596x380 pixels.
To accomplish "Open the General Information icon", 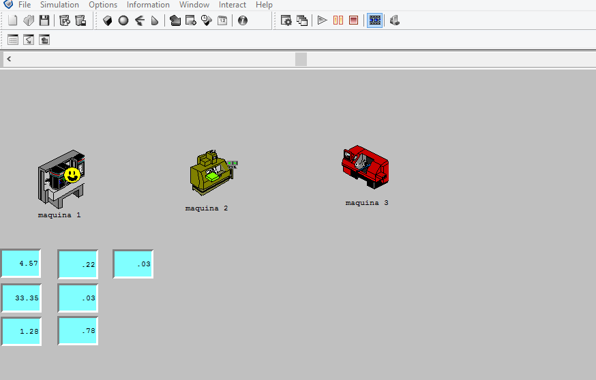I will coord(243,20).
